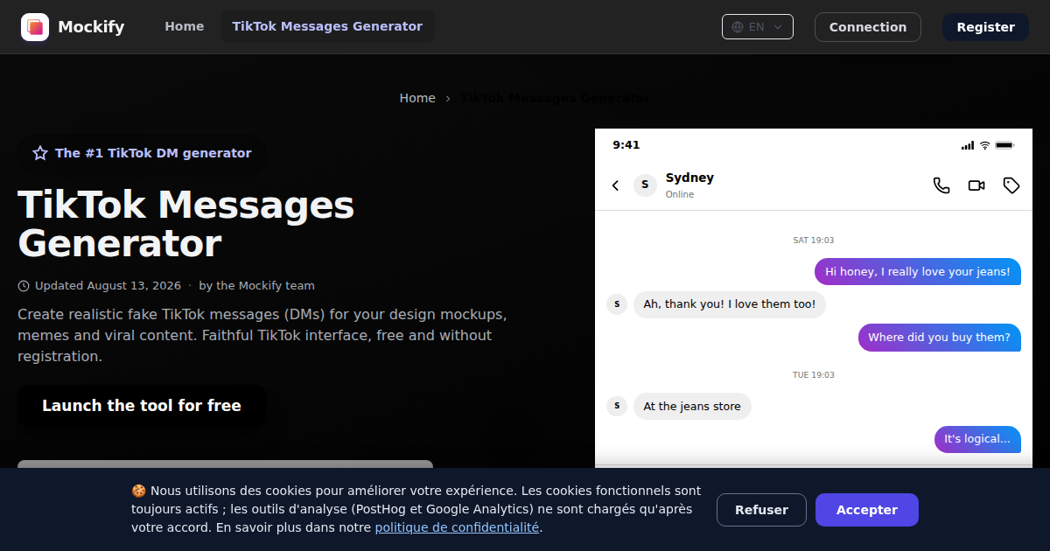Click the chevron separator in breadcrumb
The height and width of the screenshot is (551, 1050).
pyautogui.click(x=448, y=98)
